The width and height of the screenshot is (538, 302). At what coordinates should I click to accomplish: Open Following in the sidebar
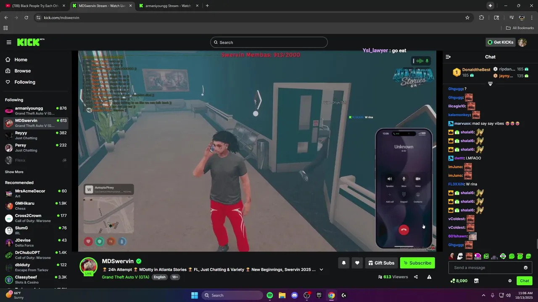[35, 82]
